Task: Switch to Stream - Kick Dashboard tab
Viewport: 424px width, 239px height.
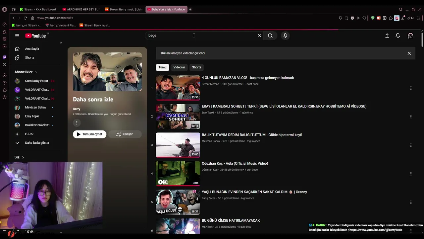Action: pos(38,9)
